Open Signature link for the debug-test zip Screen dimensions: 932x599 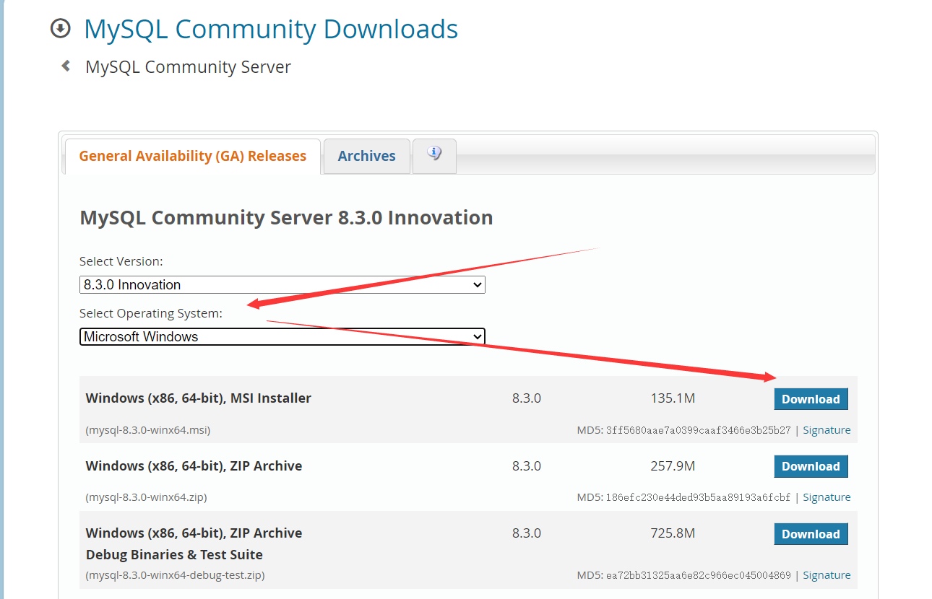pyautogui.click(x=827, y=575)
